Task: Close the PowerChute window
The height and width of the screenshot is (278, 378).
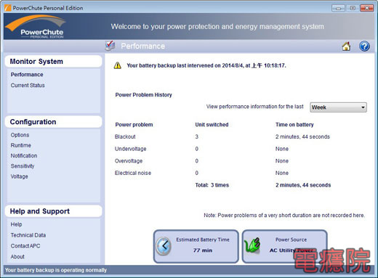Action: click(x=366, y=8)
